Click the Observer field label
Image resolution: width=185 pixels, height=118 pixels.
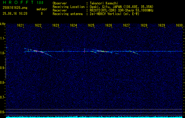coord(60,3)
